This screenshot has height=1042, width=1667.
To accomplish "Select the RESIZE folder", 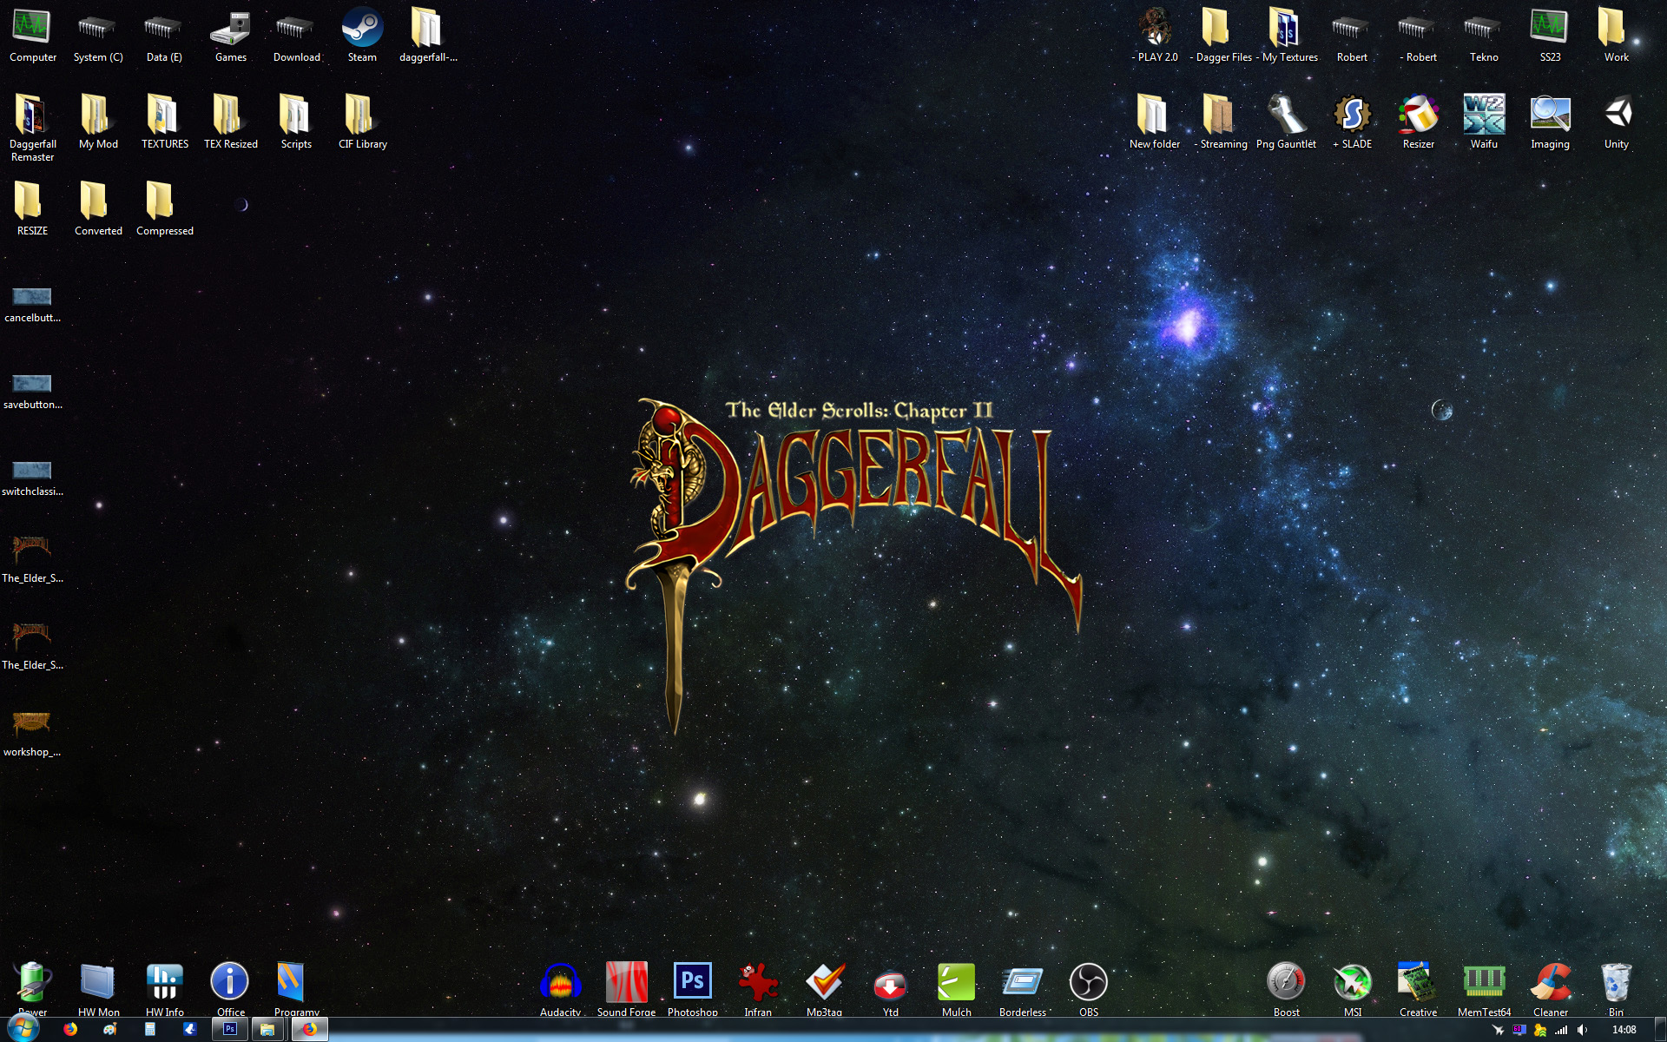I will [x=32, y=210].
